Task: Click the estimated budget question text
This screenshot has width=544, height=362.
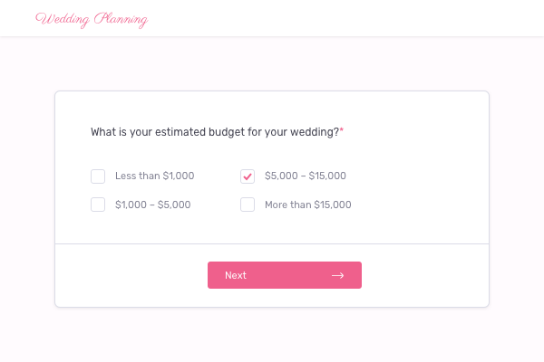Action: coord(215,132)
